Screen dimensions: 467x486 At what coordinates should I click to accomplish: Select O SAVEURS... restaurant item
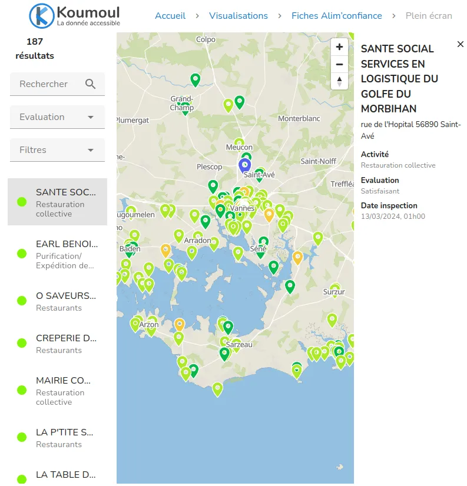(x=57, y=301)
